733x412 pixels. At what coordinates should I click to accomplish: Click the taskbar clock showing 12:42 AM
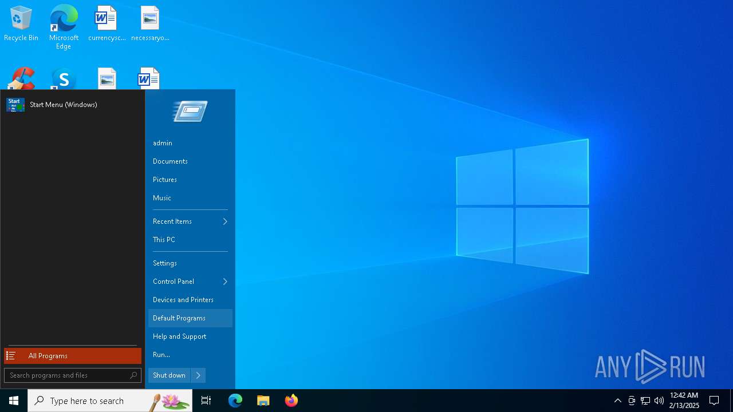(684, 401)
